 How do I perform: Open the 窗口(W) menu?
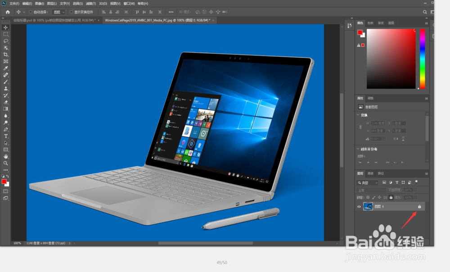129,4
